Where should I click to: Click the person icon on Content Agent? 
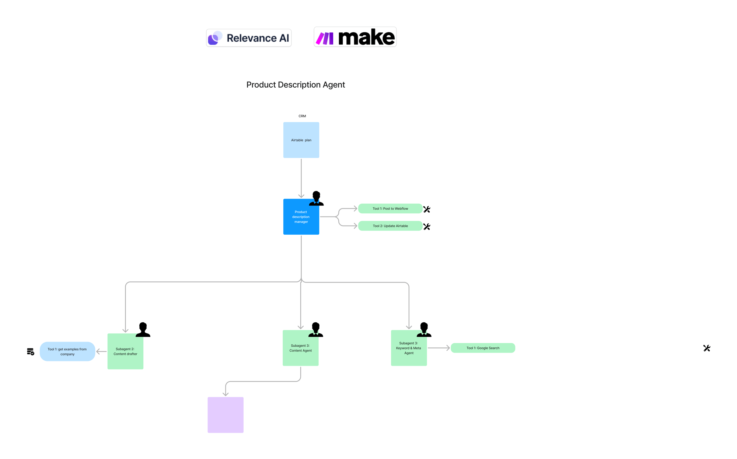pos(316,329)
